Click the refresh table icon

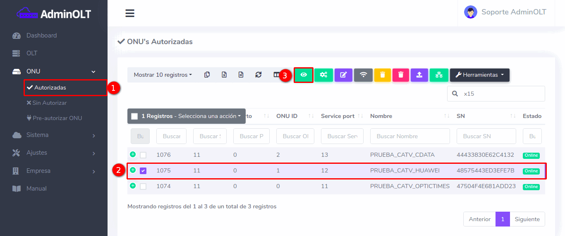tap(259, 75)
